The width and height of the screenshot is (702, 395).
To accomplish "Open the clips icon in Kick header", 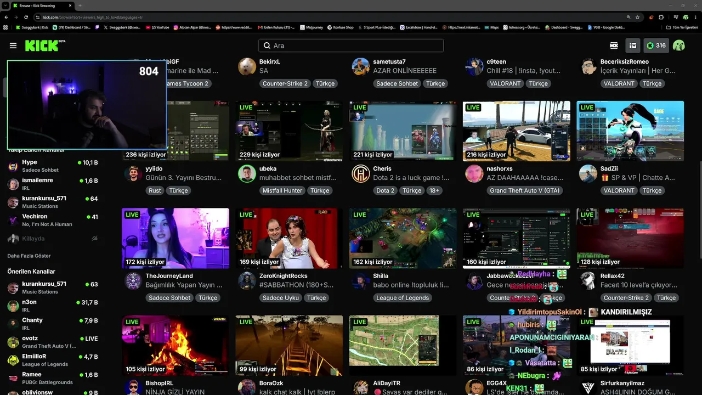I will tap(614, 46).
